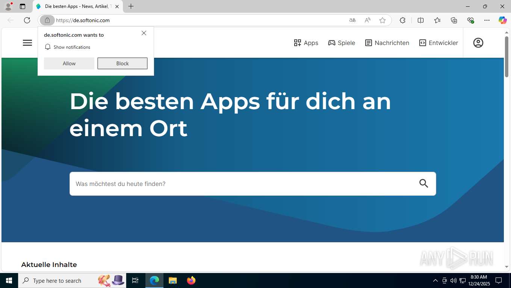The height and width of the screenshot is (288, 511).
Task: Open the hamburger menu on Softonic
Action: [x=27, y=43]
